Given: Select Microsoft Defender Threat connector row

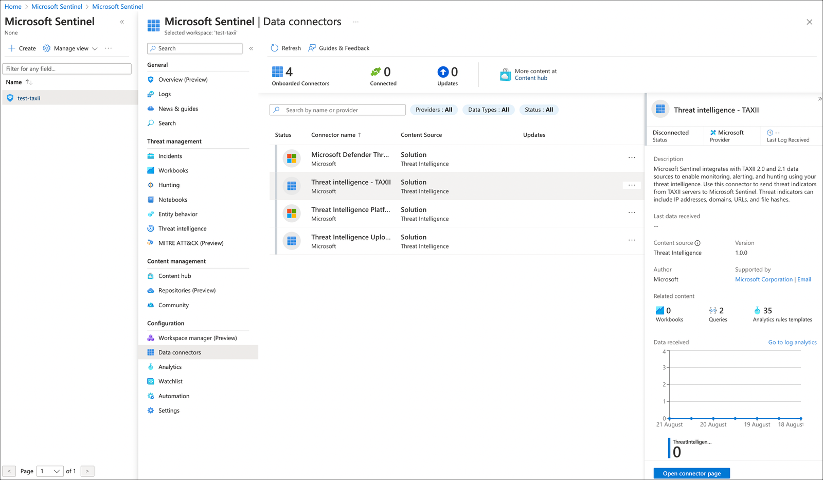Looking at the screenshot, I should click(x=457, y=158).
